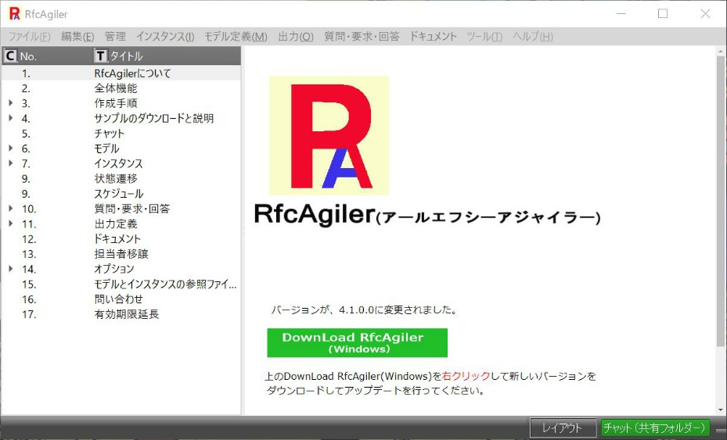Expand item 11 出力定義
727x440 pixels.
coord(11,224)
